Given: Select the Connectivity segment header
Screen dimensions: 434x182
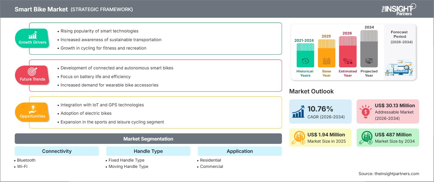Looking at the screenshot, I should coord(57,151).
